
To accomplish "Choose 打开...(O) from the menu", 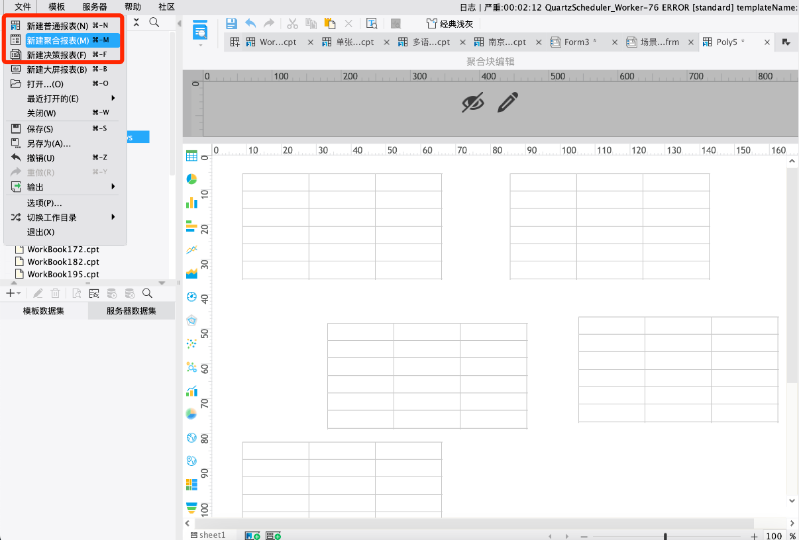I will point(65,84).
